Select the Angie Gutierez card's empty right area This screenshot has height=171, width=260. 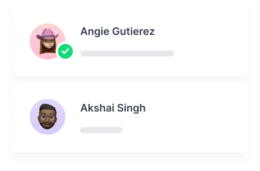[x=211, y=42]
